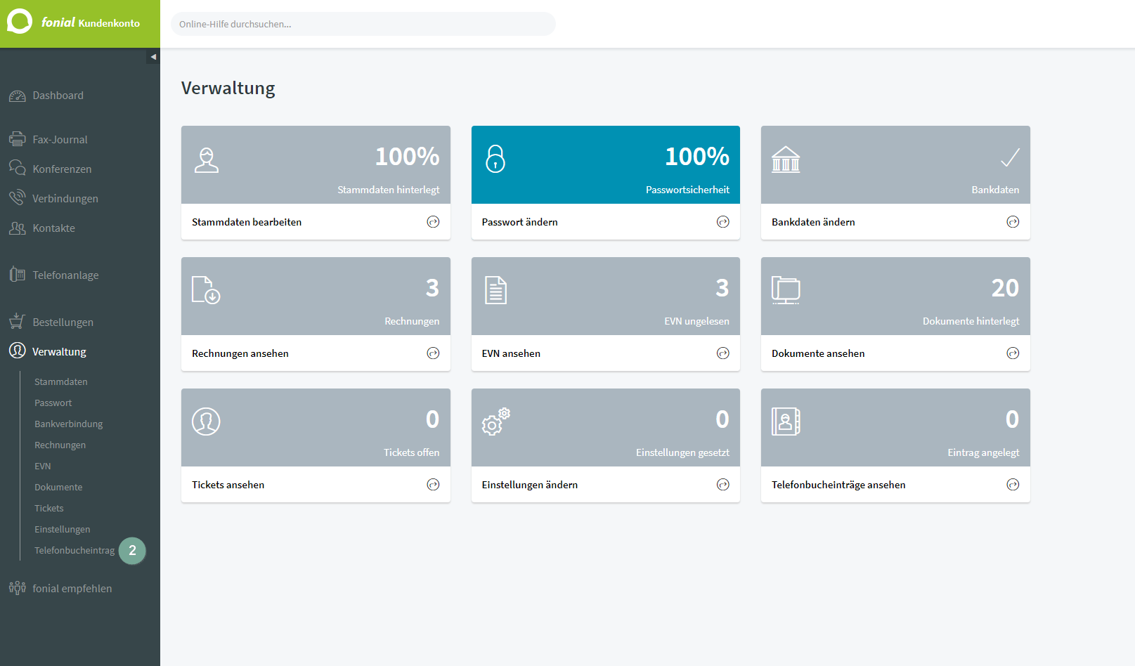Click the Verbindungen phone icon
The image size is (1135, 666).
pos(18,197)
